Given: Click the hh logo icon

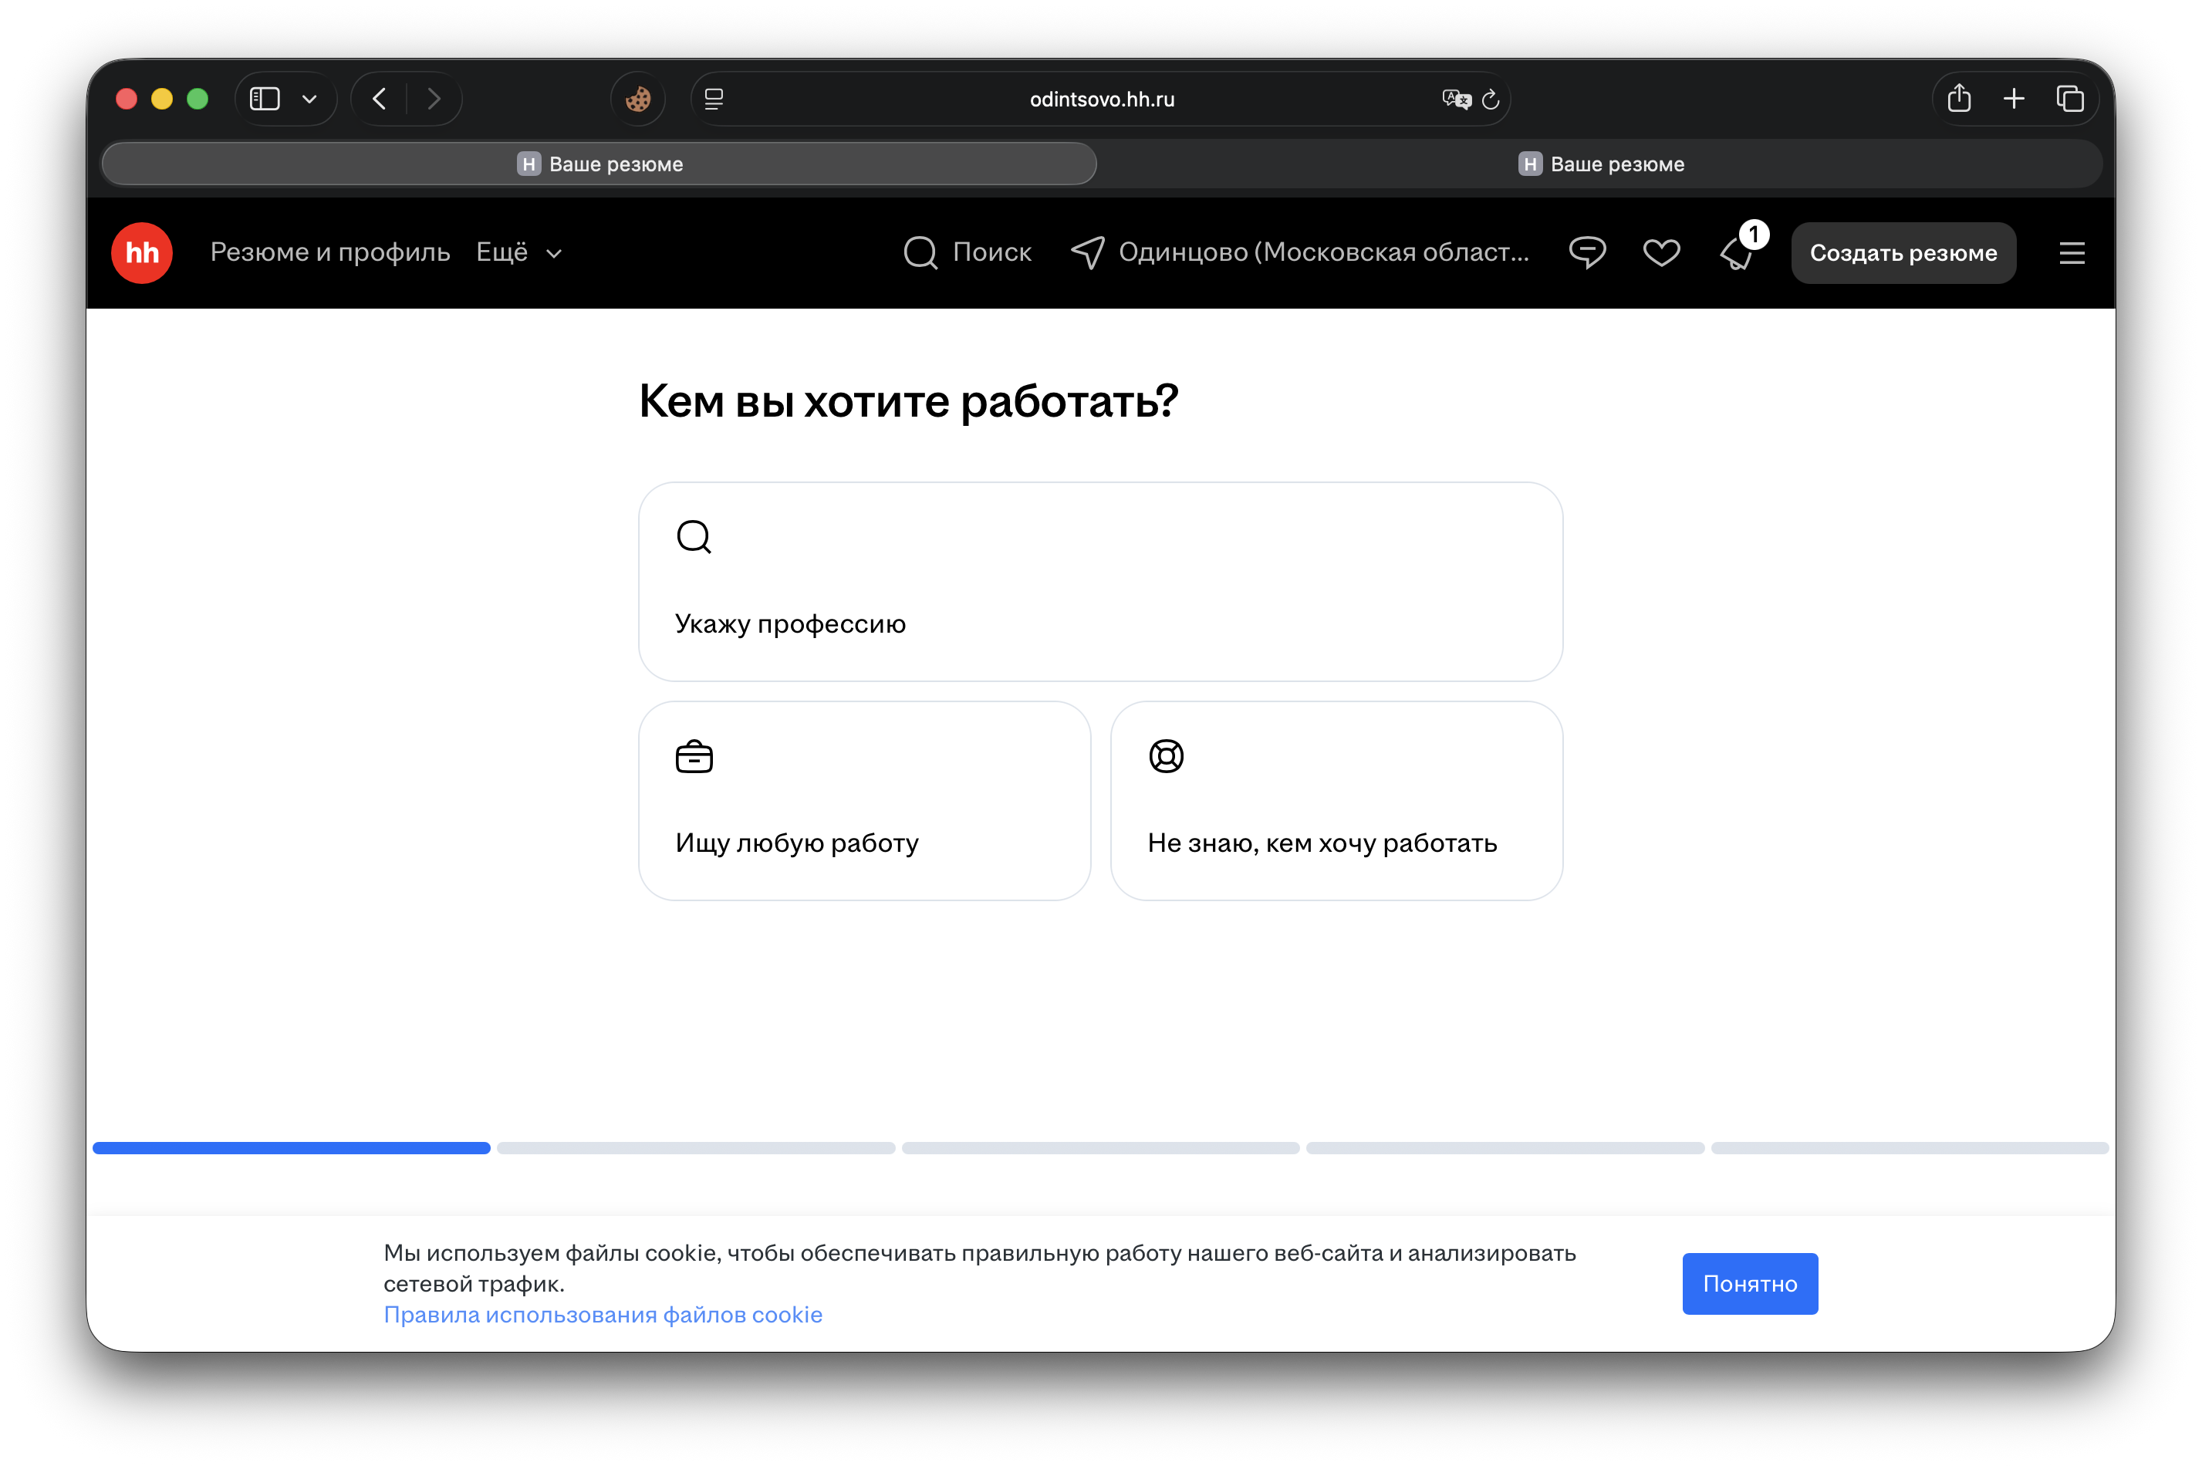Looking at the screenshot, I should 142,252.
